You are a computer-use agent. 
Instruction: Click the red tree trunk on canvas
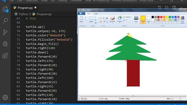pos(133,73)
